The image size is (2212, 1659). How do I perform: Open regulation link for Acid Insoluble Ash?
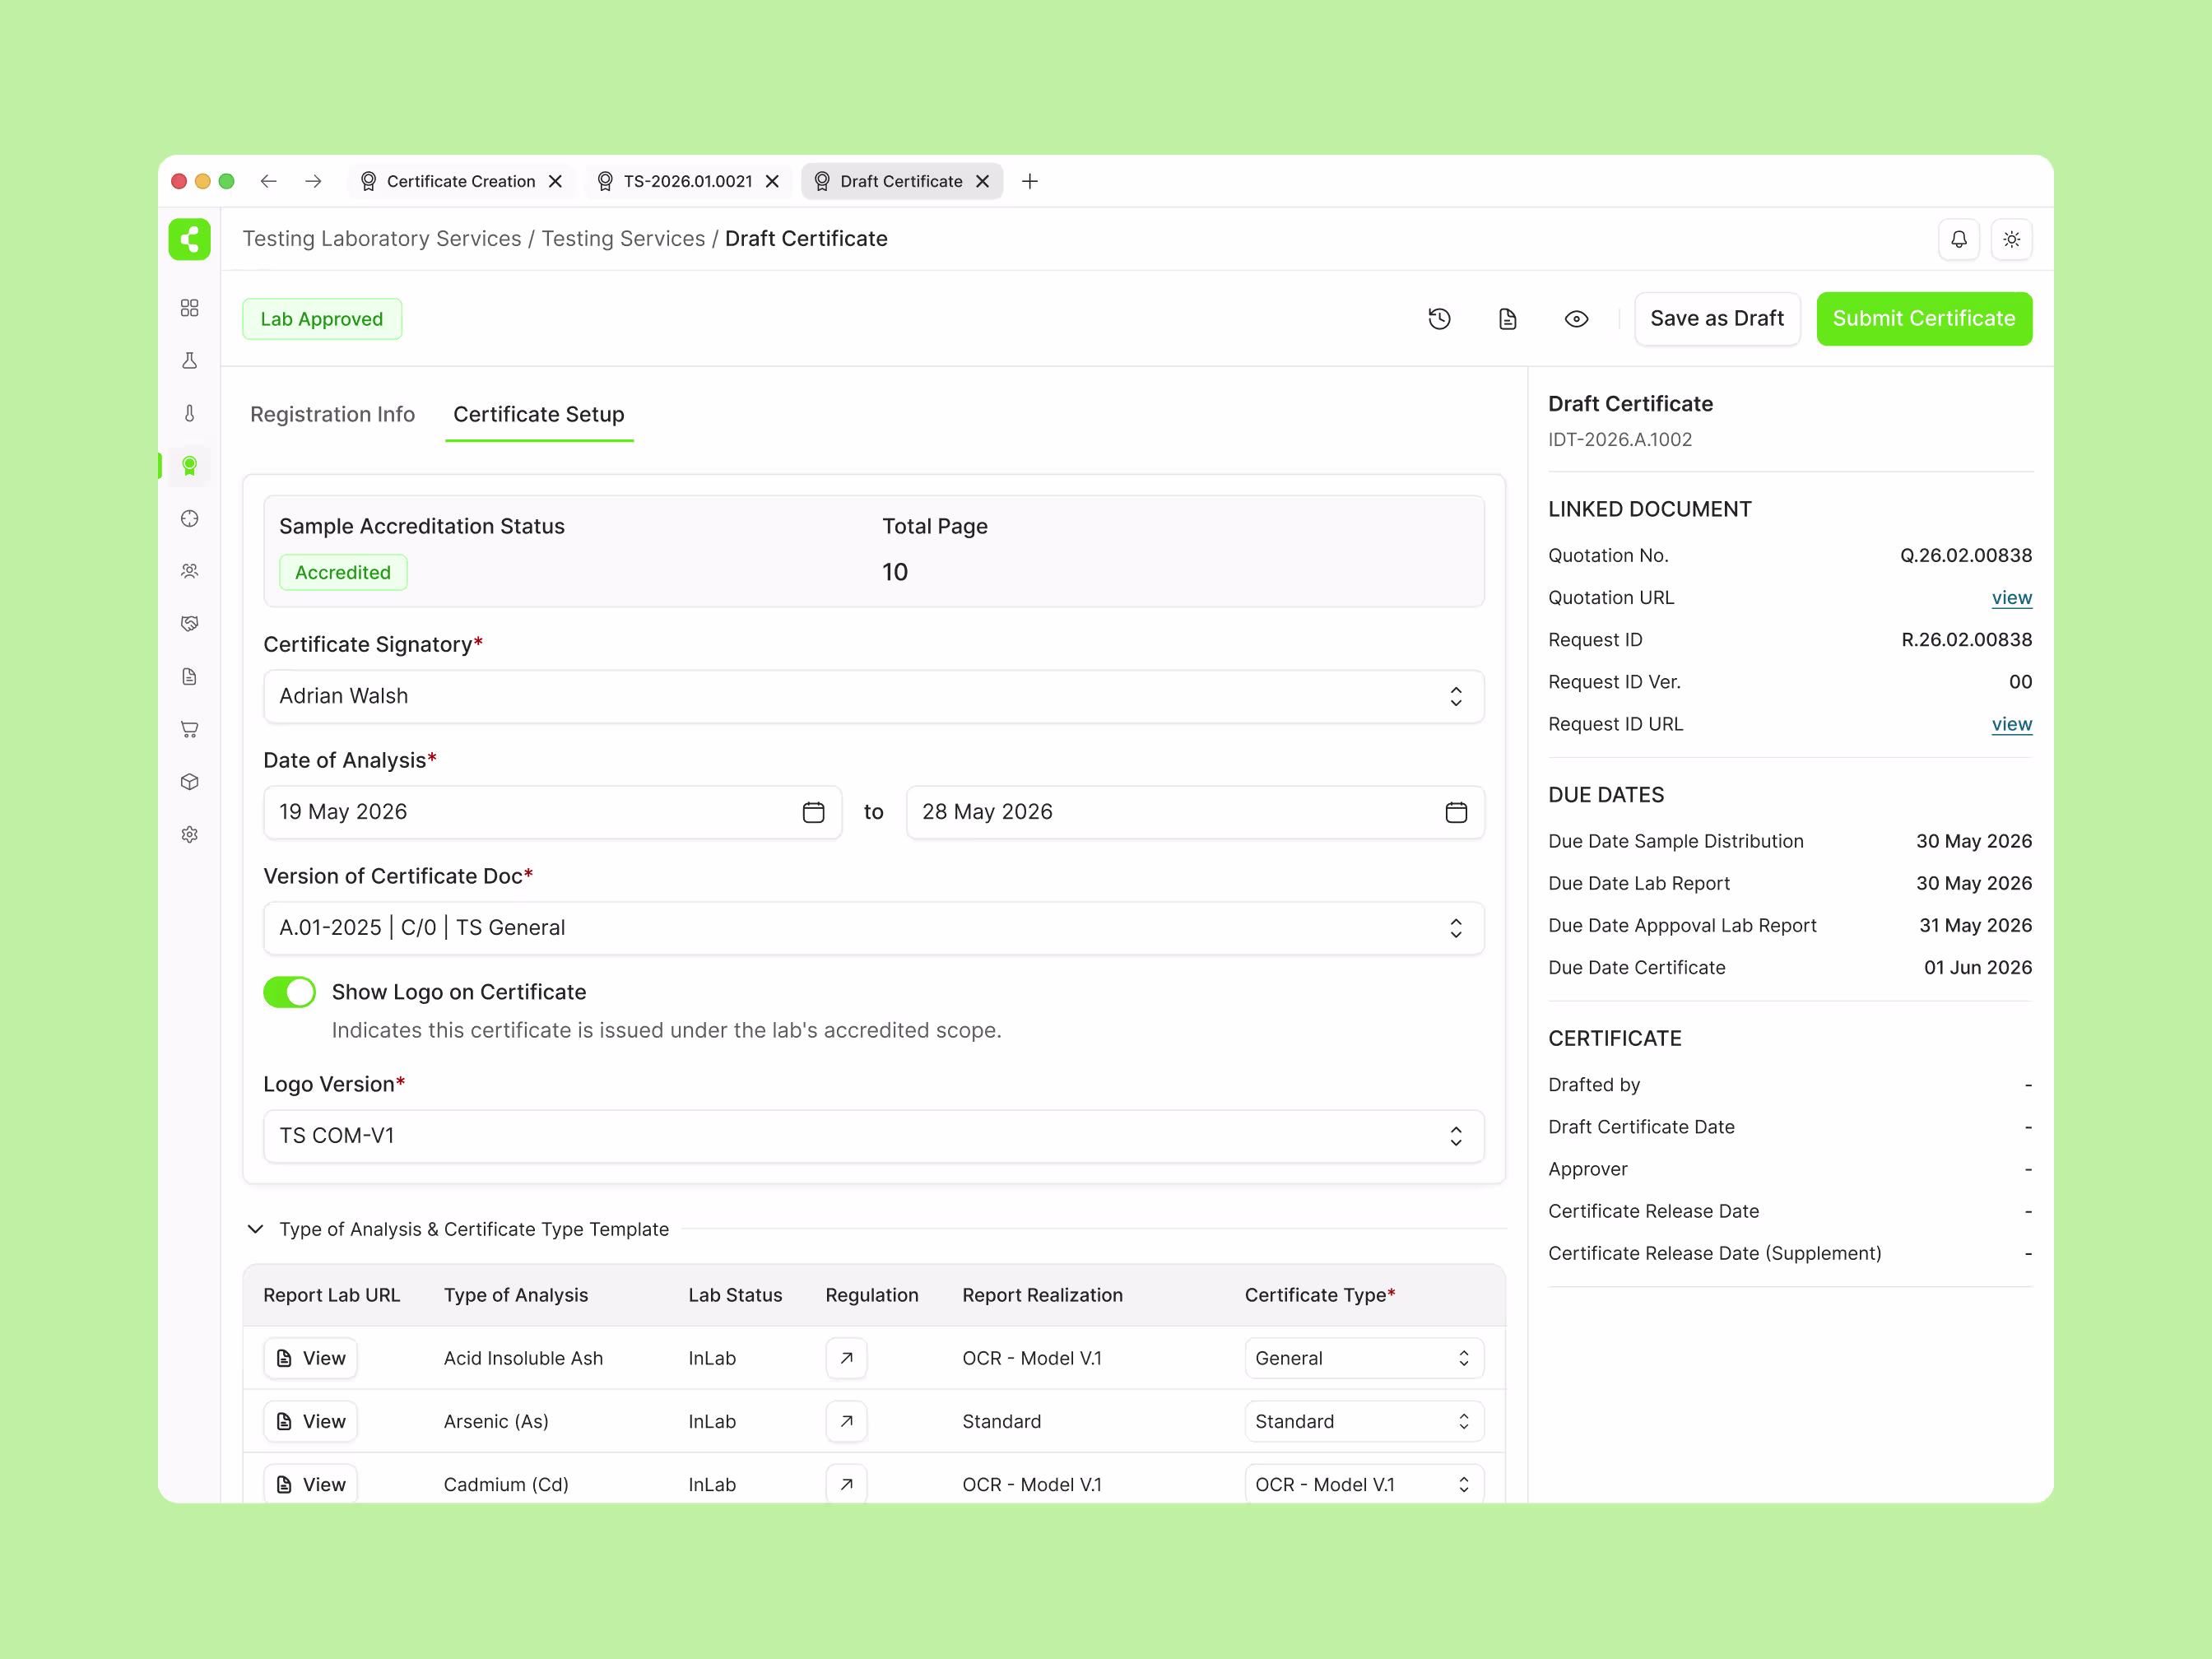coord(846,1358)
